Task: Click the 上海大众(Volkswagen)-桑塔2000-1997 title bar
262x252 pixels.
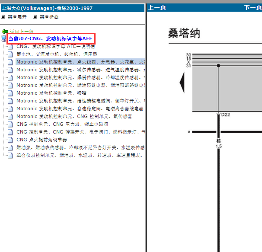Action: (73, 8)
